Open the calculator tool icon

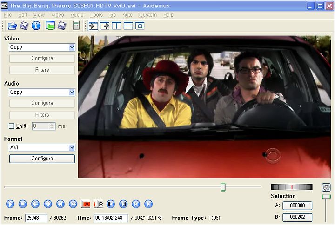point(76,26)
